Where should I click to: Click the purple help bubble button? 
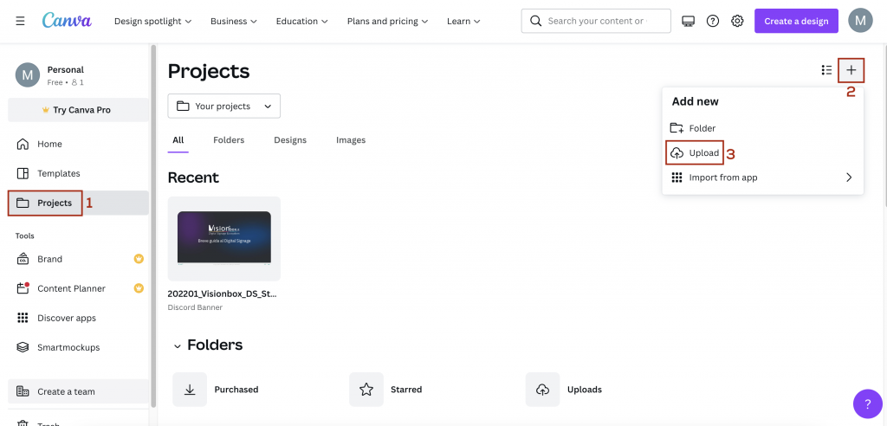point(867,404)
